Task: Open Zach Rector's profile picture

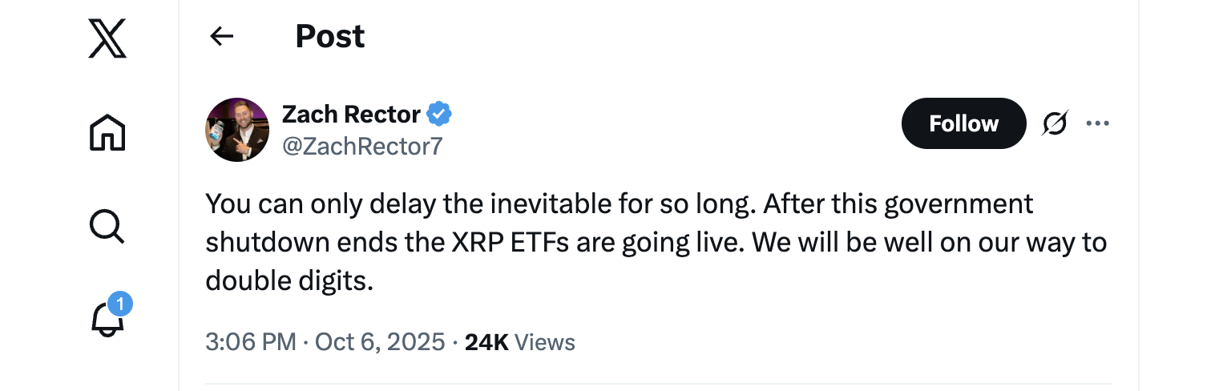Action: click(237, 130)
